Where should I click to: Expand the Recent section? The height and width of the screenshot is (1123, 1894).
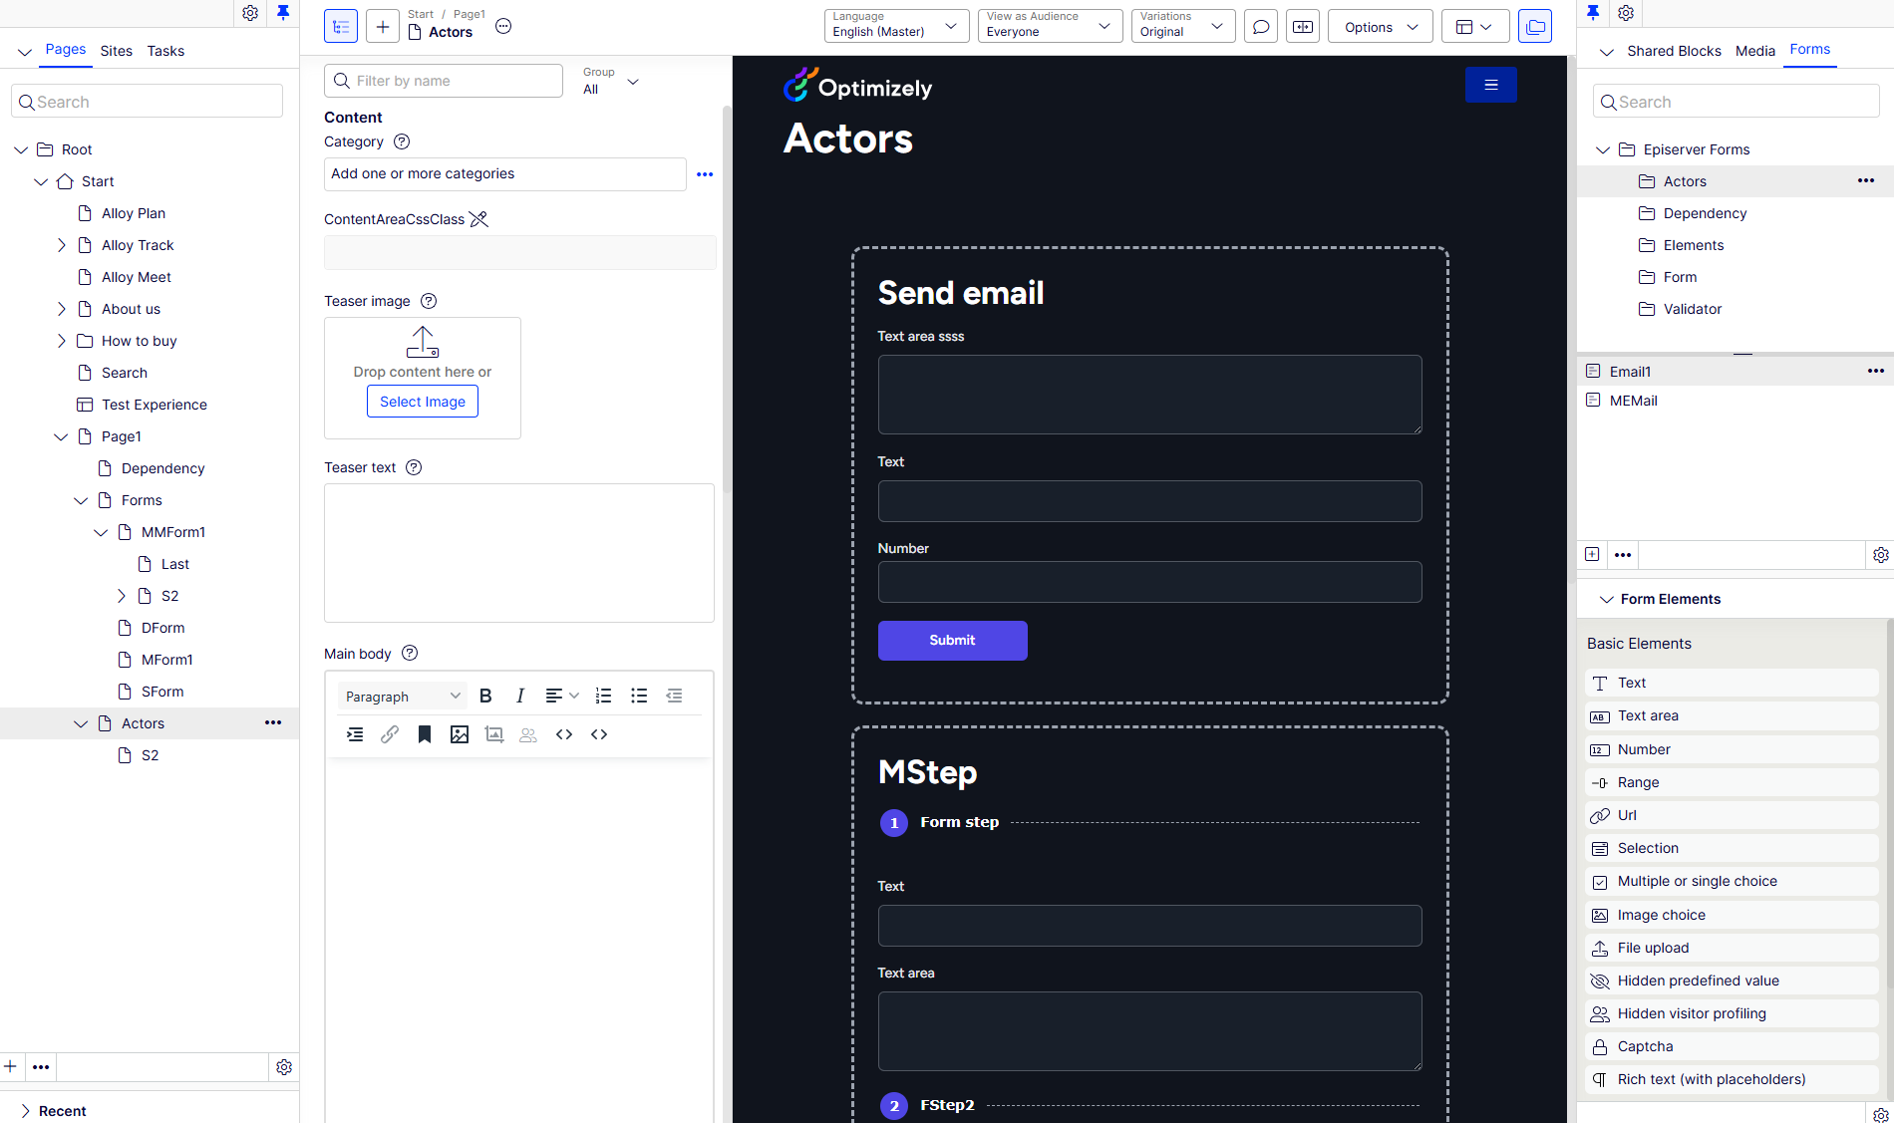click(25, 1110)
